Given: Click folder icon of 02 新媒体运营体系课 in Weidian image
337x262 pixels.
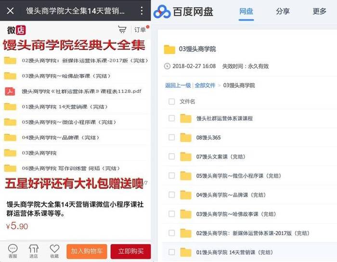Looking at the screenshot, I should (10, 61).
